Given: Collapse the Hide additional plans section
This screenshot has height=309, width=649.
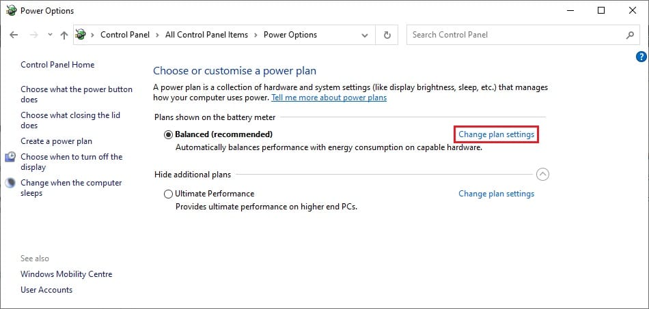Looking at the screenshot, I should tap(542, 175).
